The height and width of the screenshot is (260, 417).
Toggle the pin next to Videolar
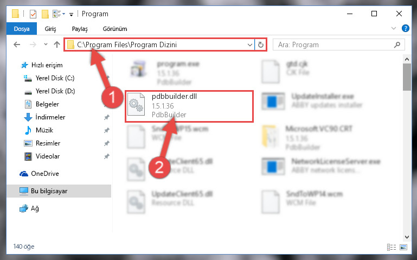point(107,156)
